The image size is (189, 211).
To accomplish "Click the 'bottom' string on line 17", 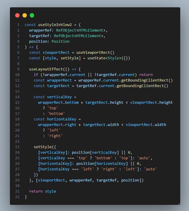I will pos(56,114).
